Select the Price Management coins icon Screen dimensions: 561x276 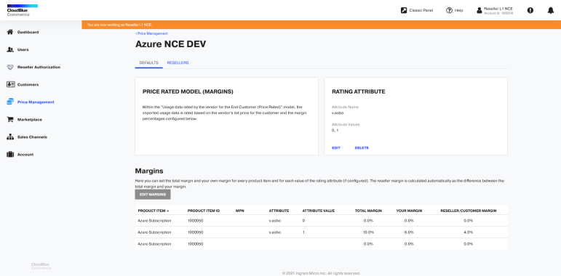click(10, 102)
